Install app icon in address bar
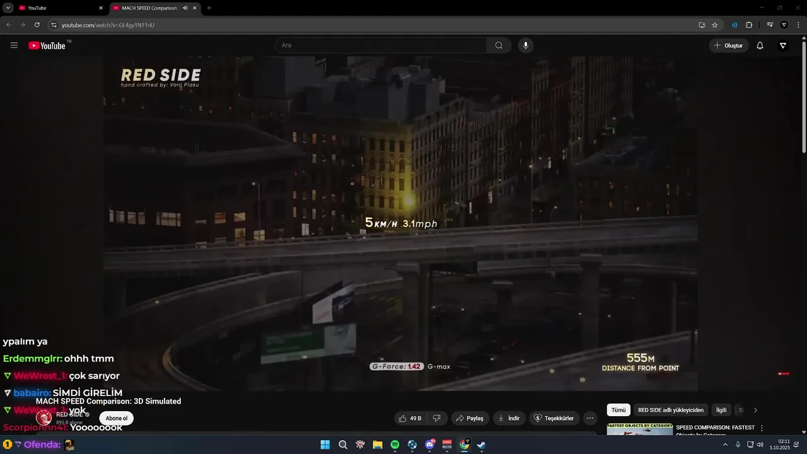807x454 pixels. (x=702, y=25)
